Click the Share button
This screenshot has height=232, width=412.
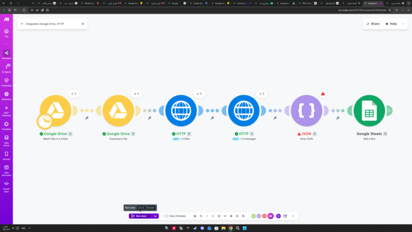tap(373, 24)
